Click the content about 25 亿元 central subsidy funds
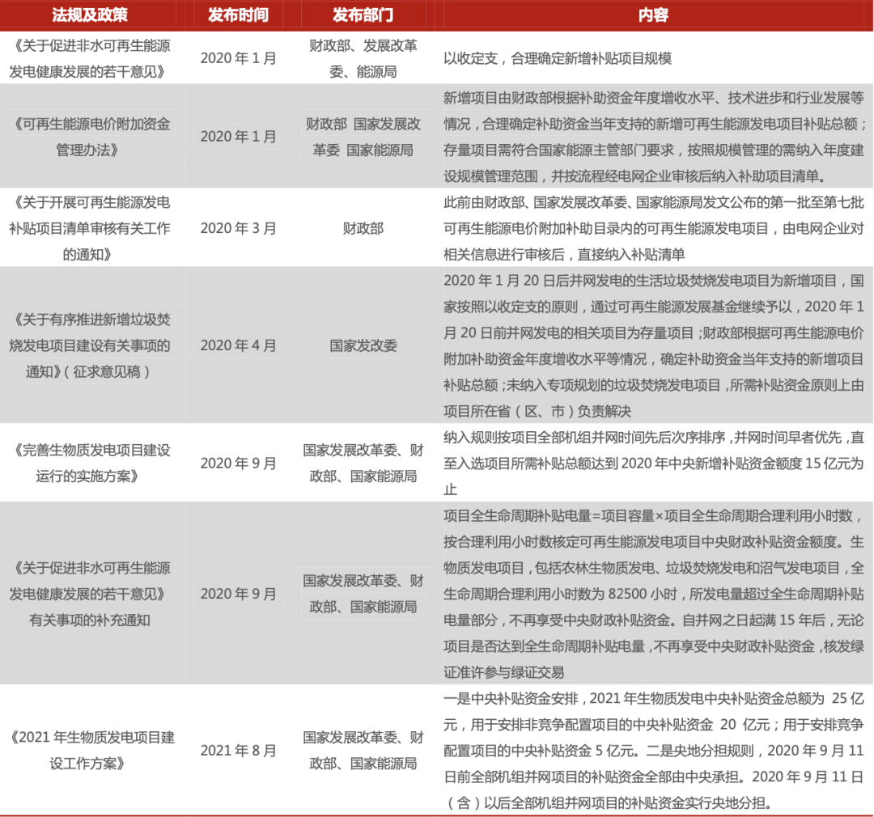874x817 pixels. tap(647, 750)
